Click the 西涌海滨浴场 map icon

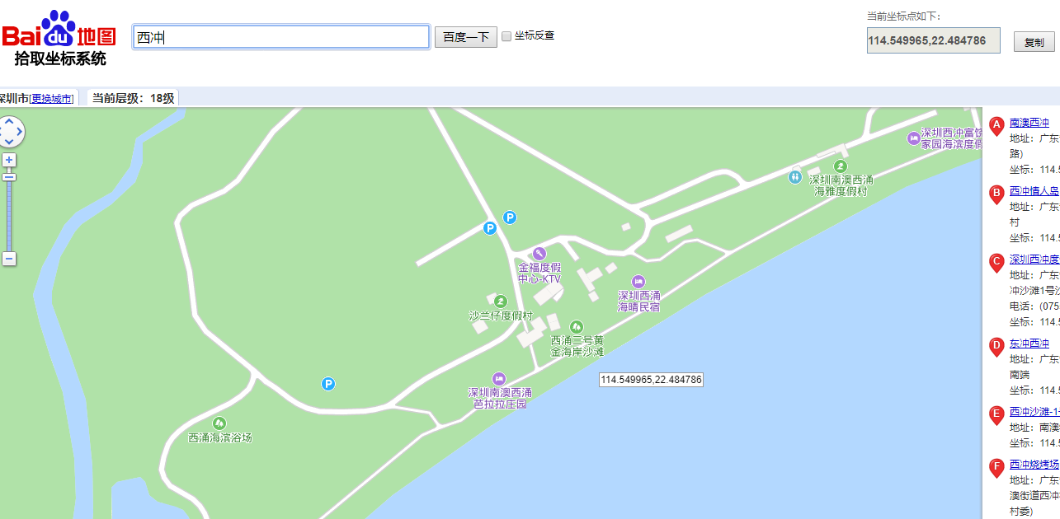point(219,423)
